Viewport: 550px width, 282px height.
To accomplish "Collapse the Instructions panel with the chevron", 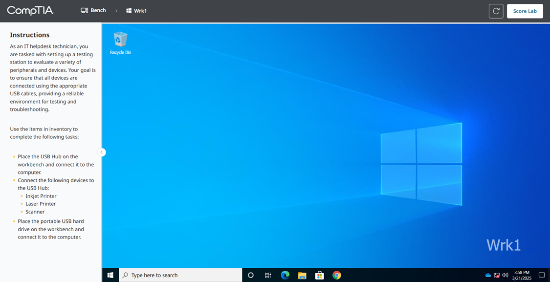I will 102,152.
